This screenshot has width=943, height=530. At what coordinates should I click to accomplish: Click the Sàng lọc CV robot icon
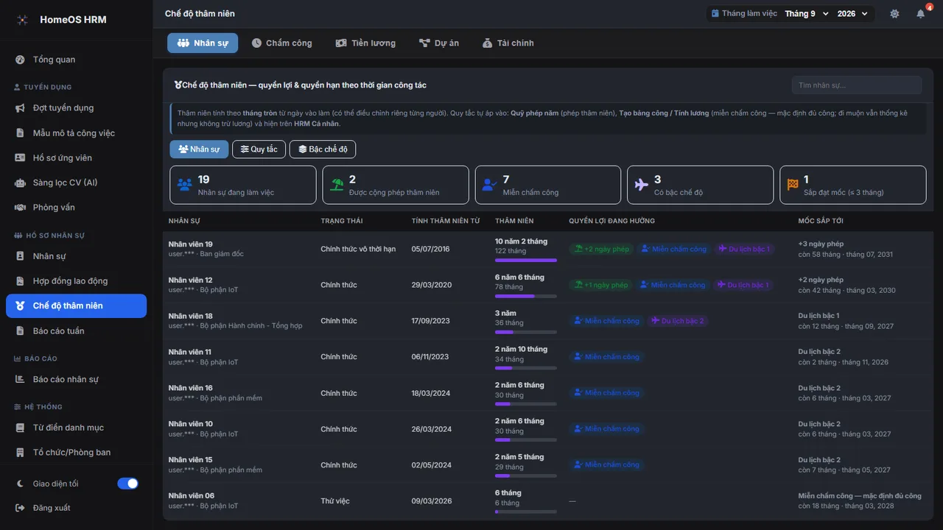tap(20, 183)
